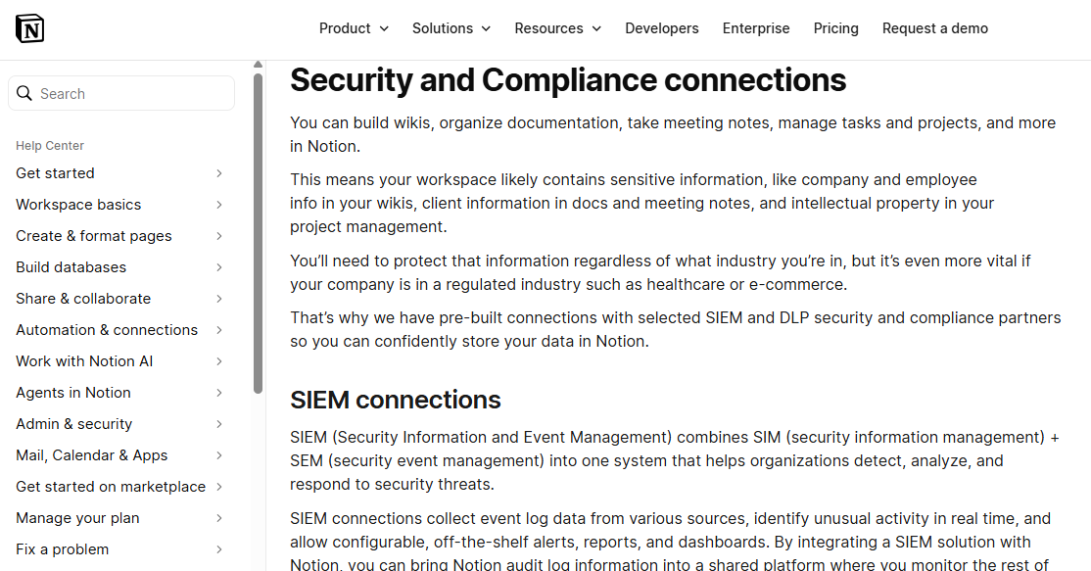Click the SIEM connections heading
The height and width of the screenshot is (571, 1091).
[x=396, y=400]
